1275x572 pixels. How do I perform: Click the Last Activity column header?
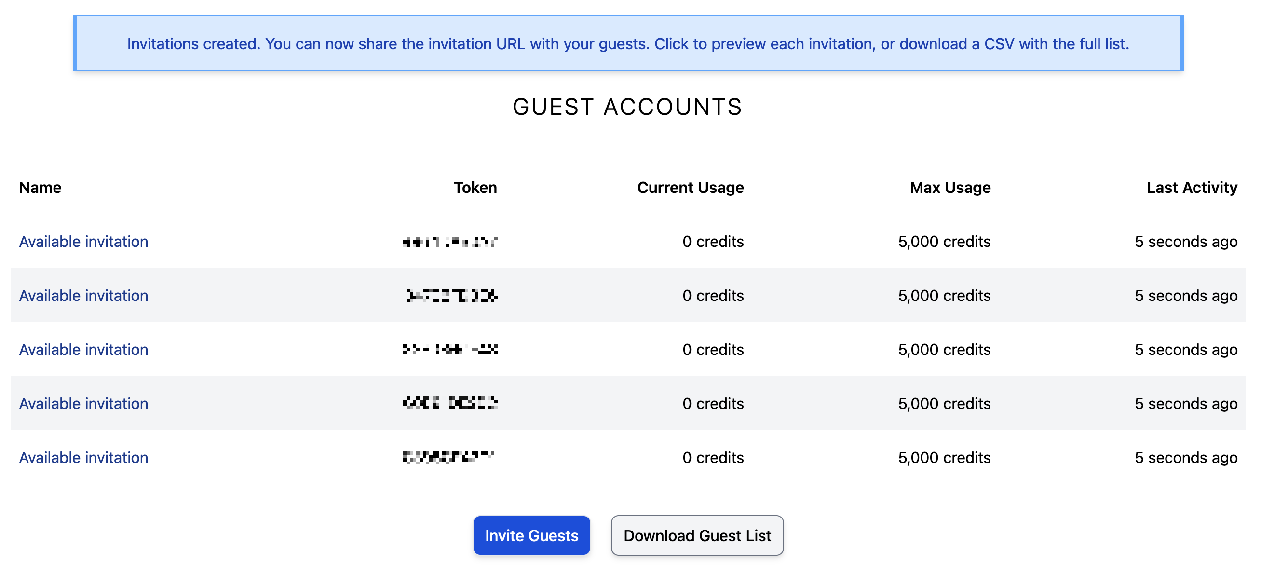pos(1192,188)
